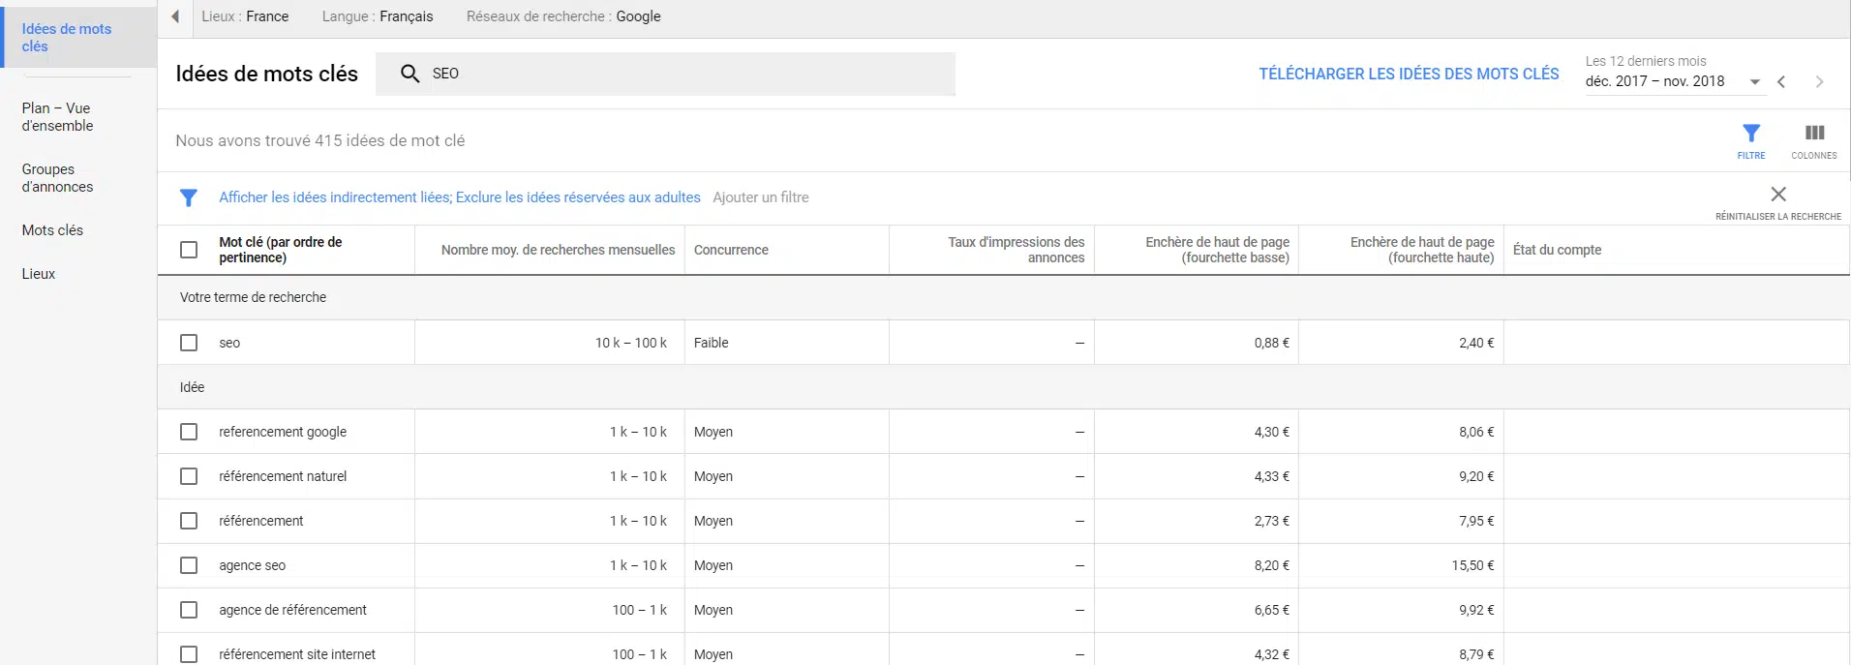Toggle the select-all checkbox in table header
The height and width of the screenshot is (665, 1851).
click(189, 250)
